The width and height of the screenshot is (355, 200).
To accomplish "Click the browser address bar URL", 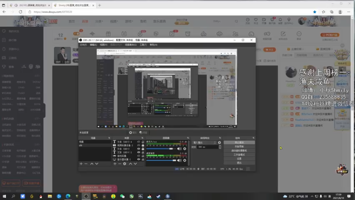I will click(53, 12).
